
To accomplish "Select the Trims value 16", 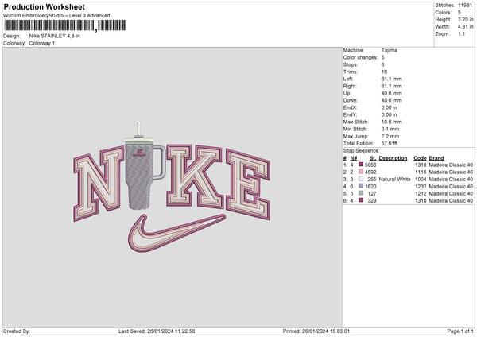I will pos(384,72).
